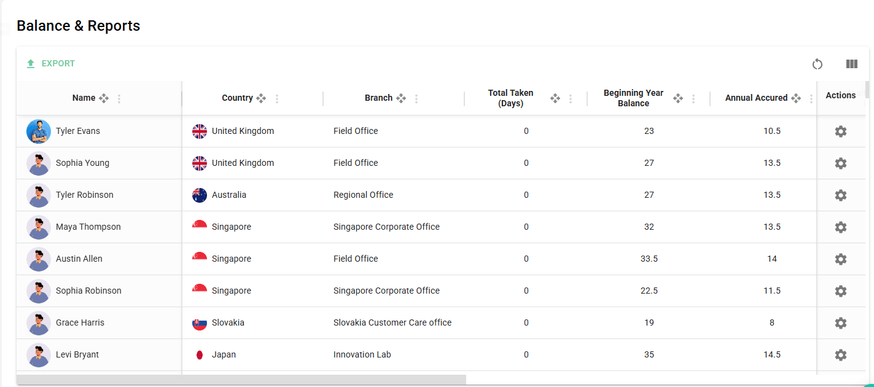Screen dimensions: 874x387
Task: Click the refresh table icon
Action: 817,64
